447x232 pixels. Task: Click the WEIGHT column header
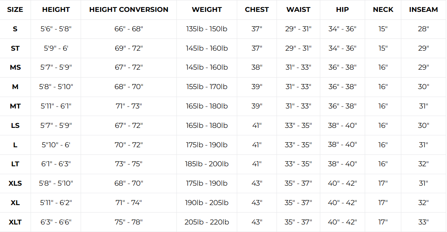(x=207, y=10)
